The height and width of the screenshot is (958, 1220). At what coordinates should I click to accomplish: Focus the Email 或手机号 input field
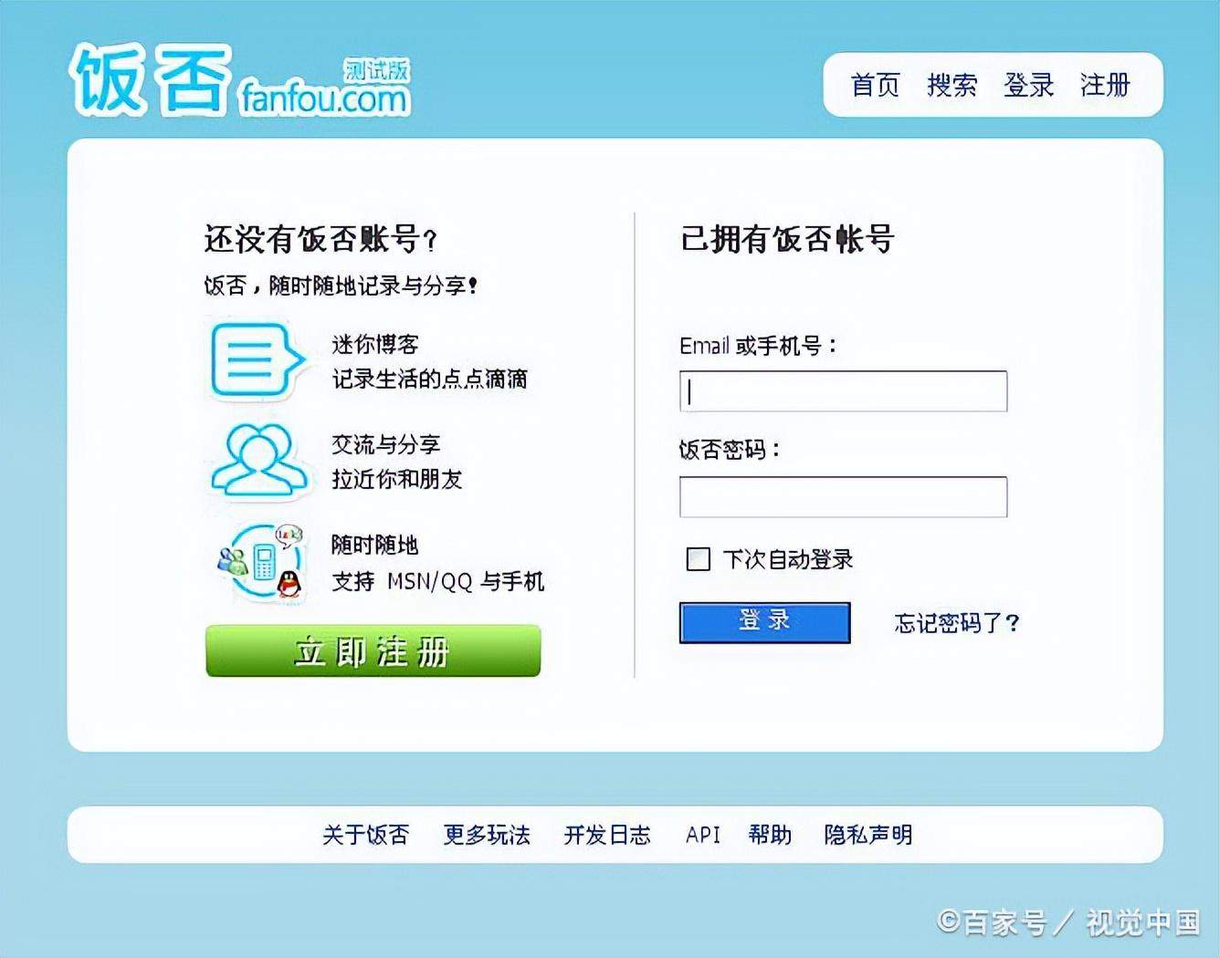843,390
